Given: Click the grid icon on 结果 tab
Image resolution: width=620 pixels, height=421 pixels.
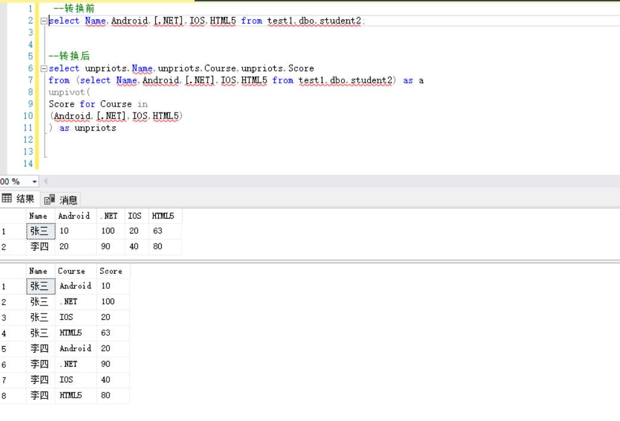Looking at the screenshot, I should tap(7, 198).
